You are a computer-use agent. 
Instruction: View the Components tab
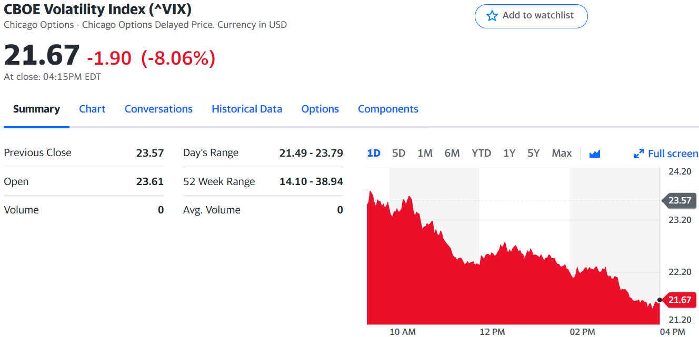coord(388,109)
